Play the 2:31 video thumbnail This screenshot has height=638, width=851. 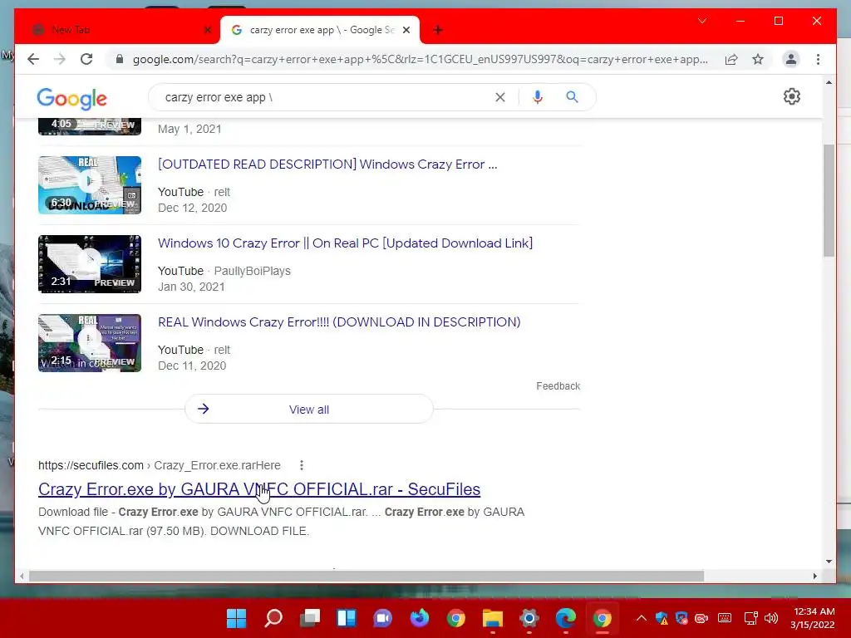point(90,264)
